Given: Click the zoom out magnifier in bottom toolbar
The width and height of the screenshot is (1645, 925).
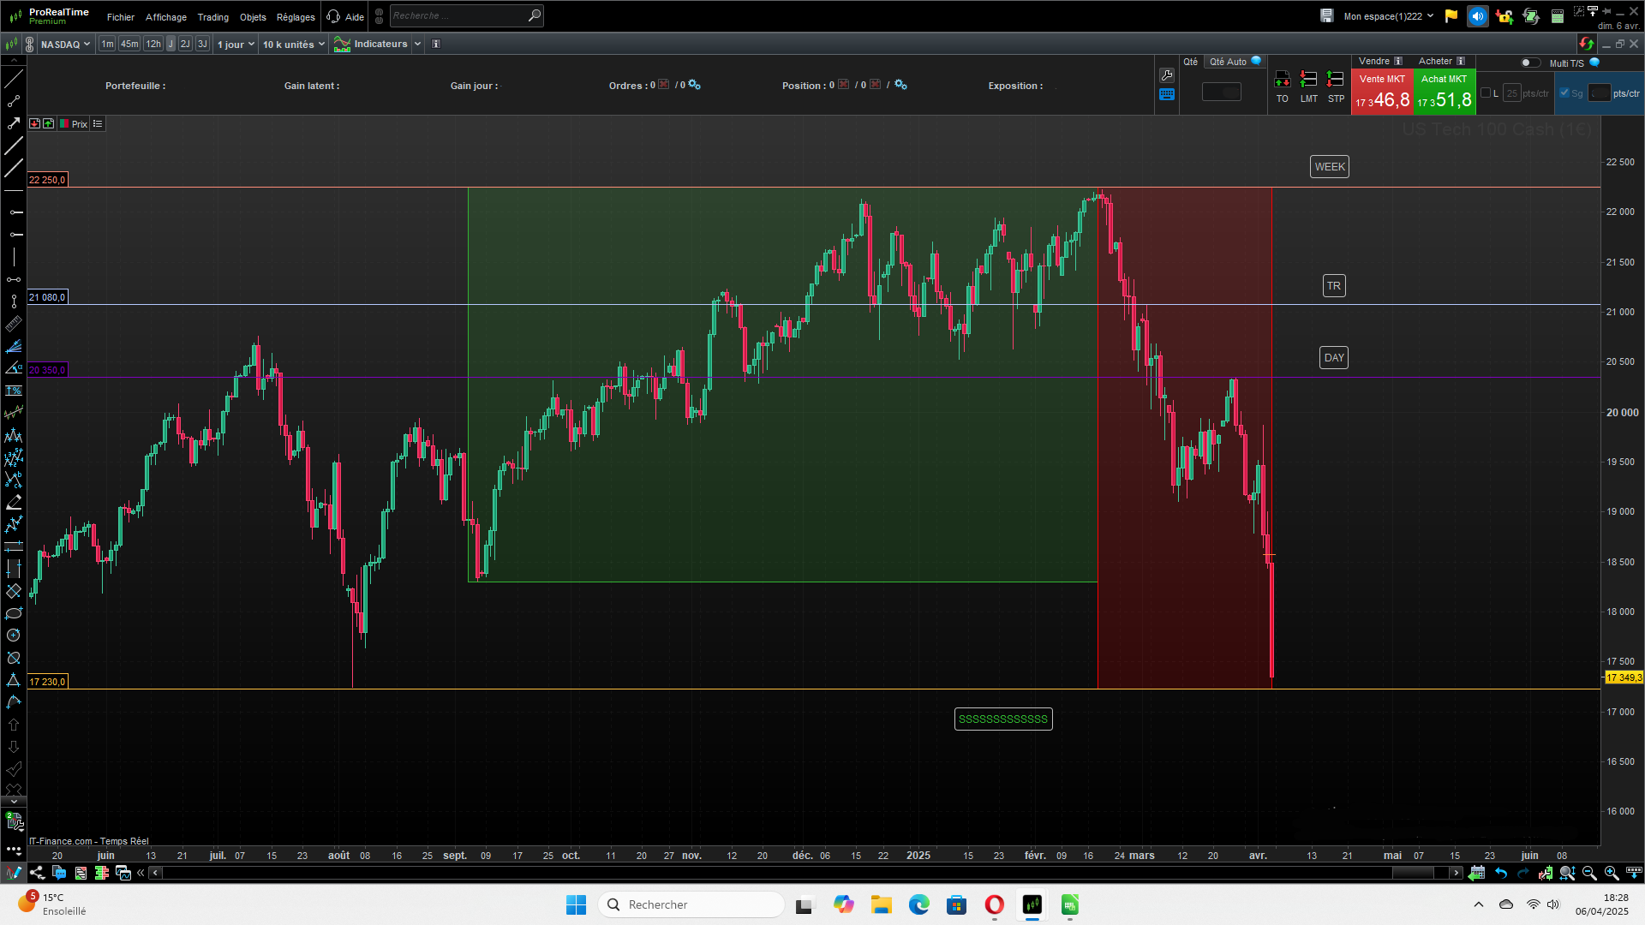Looking at the screenshot, I should point(1589,873).
